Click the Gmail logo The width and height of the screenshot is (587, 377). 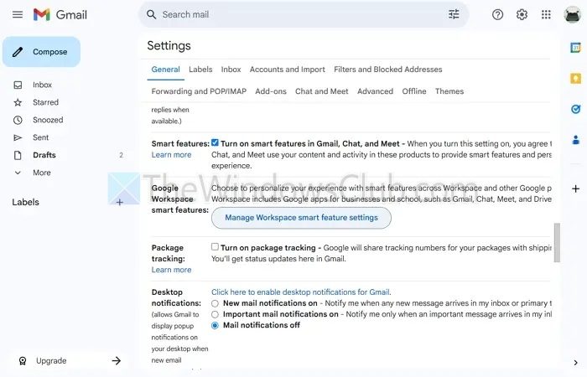pyautogui.click(x=60, y=14)
